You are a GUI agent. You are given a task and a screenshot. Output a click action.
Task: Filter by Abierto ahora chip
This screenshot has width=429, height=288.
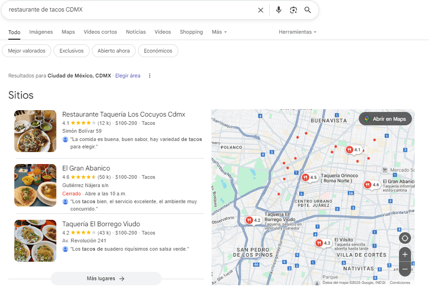pyautogui.click(x=114, y=51)
